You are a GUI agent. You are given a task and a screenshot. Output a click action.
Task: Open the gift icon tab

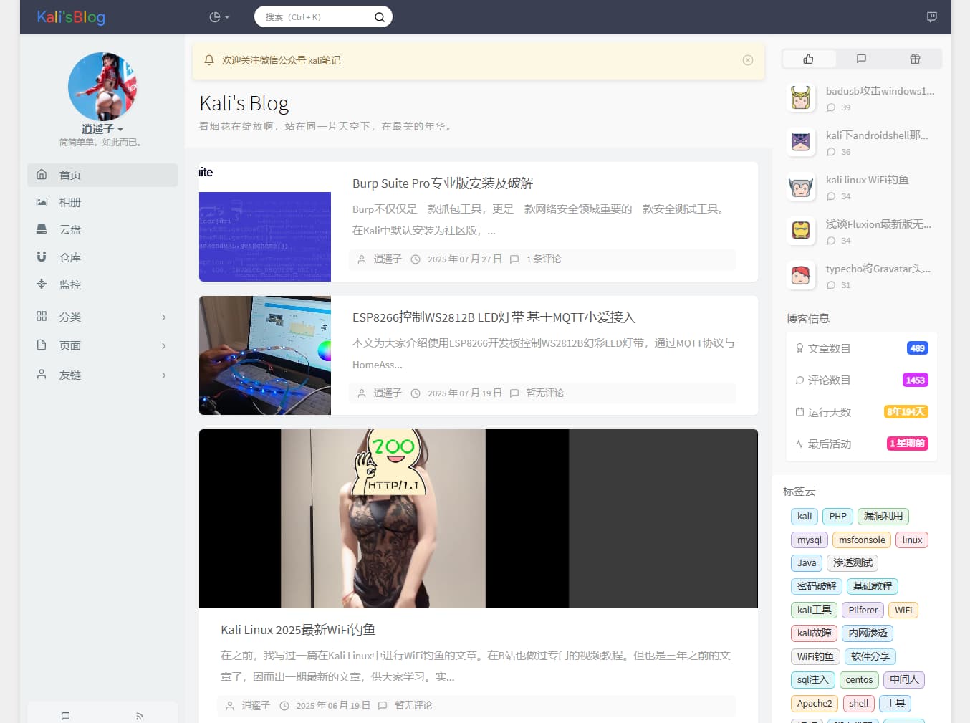[915, 59]
